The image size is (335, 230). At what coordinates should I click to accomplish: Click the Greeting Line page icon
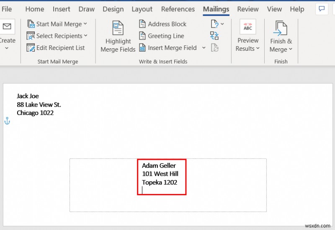coord(142,36)
